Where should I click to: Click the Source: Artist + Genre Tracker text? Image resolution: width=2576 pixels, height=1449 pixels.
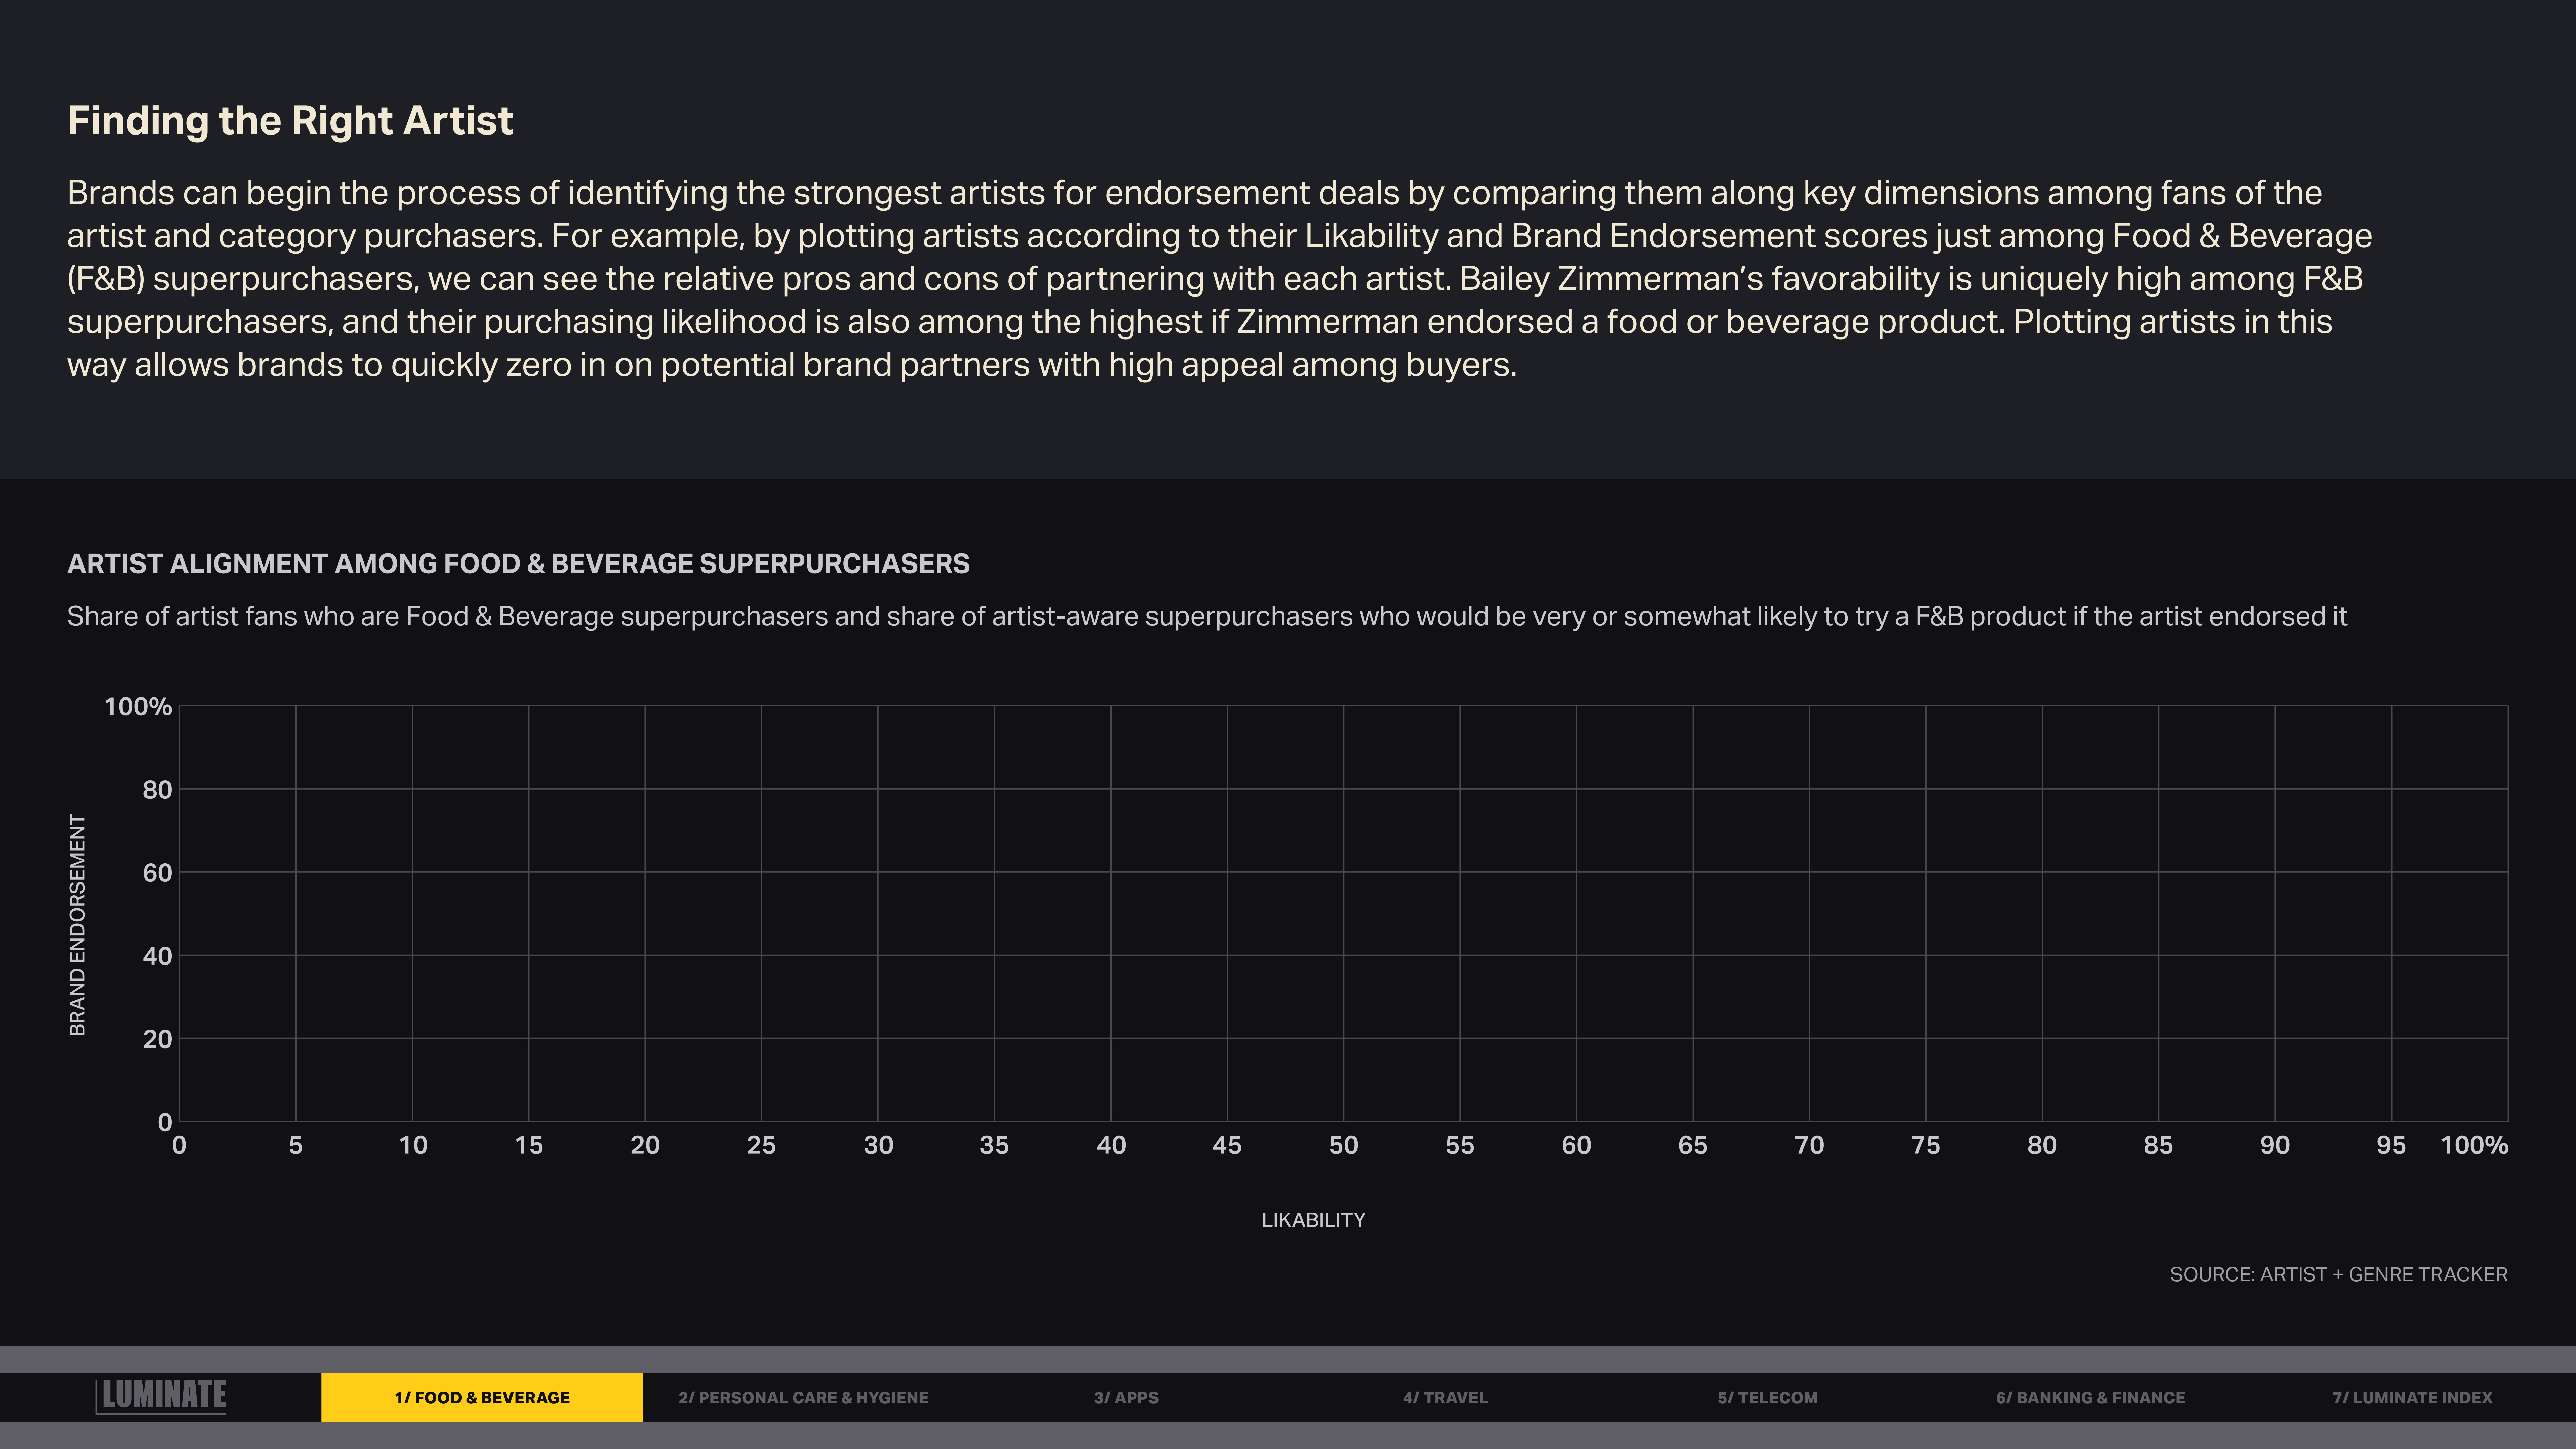pyautogui.click(x=2338, y=1274)
